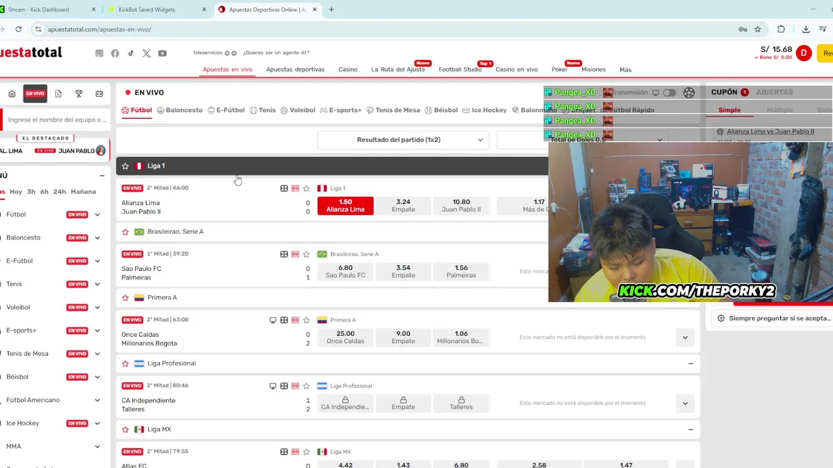833x468 pixels.
Task: Expand Baloncesto category in sidebar
Action: click(97, 238)
